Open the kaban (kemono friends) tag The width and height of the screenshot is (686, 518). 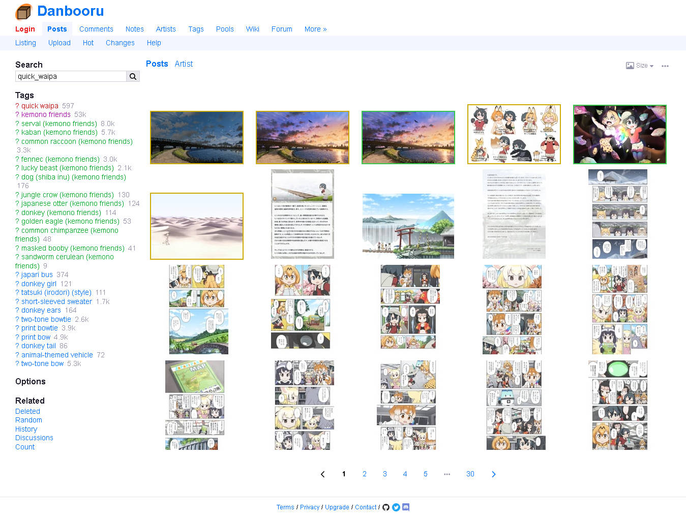click(x=59, y=133)
